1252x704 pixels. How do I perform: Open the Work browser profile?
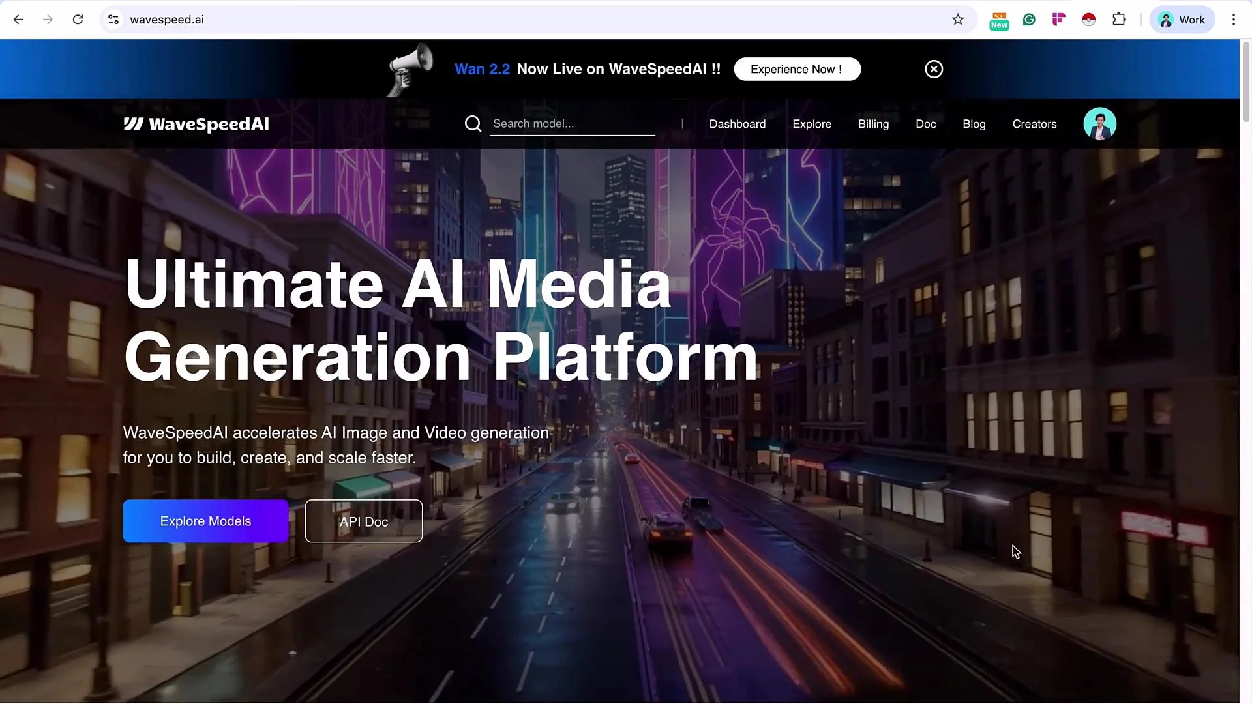[x=1182, y=20]
